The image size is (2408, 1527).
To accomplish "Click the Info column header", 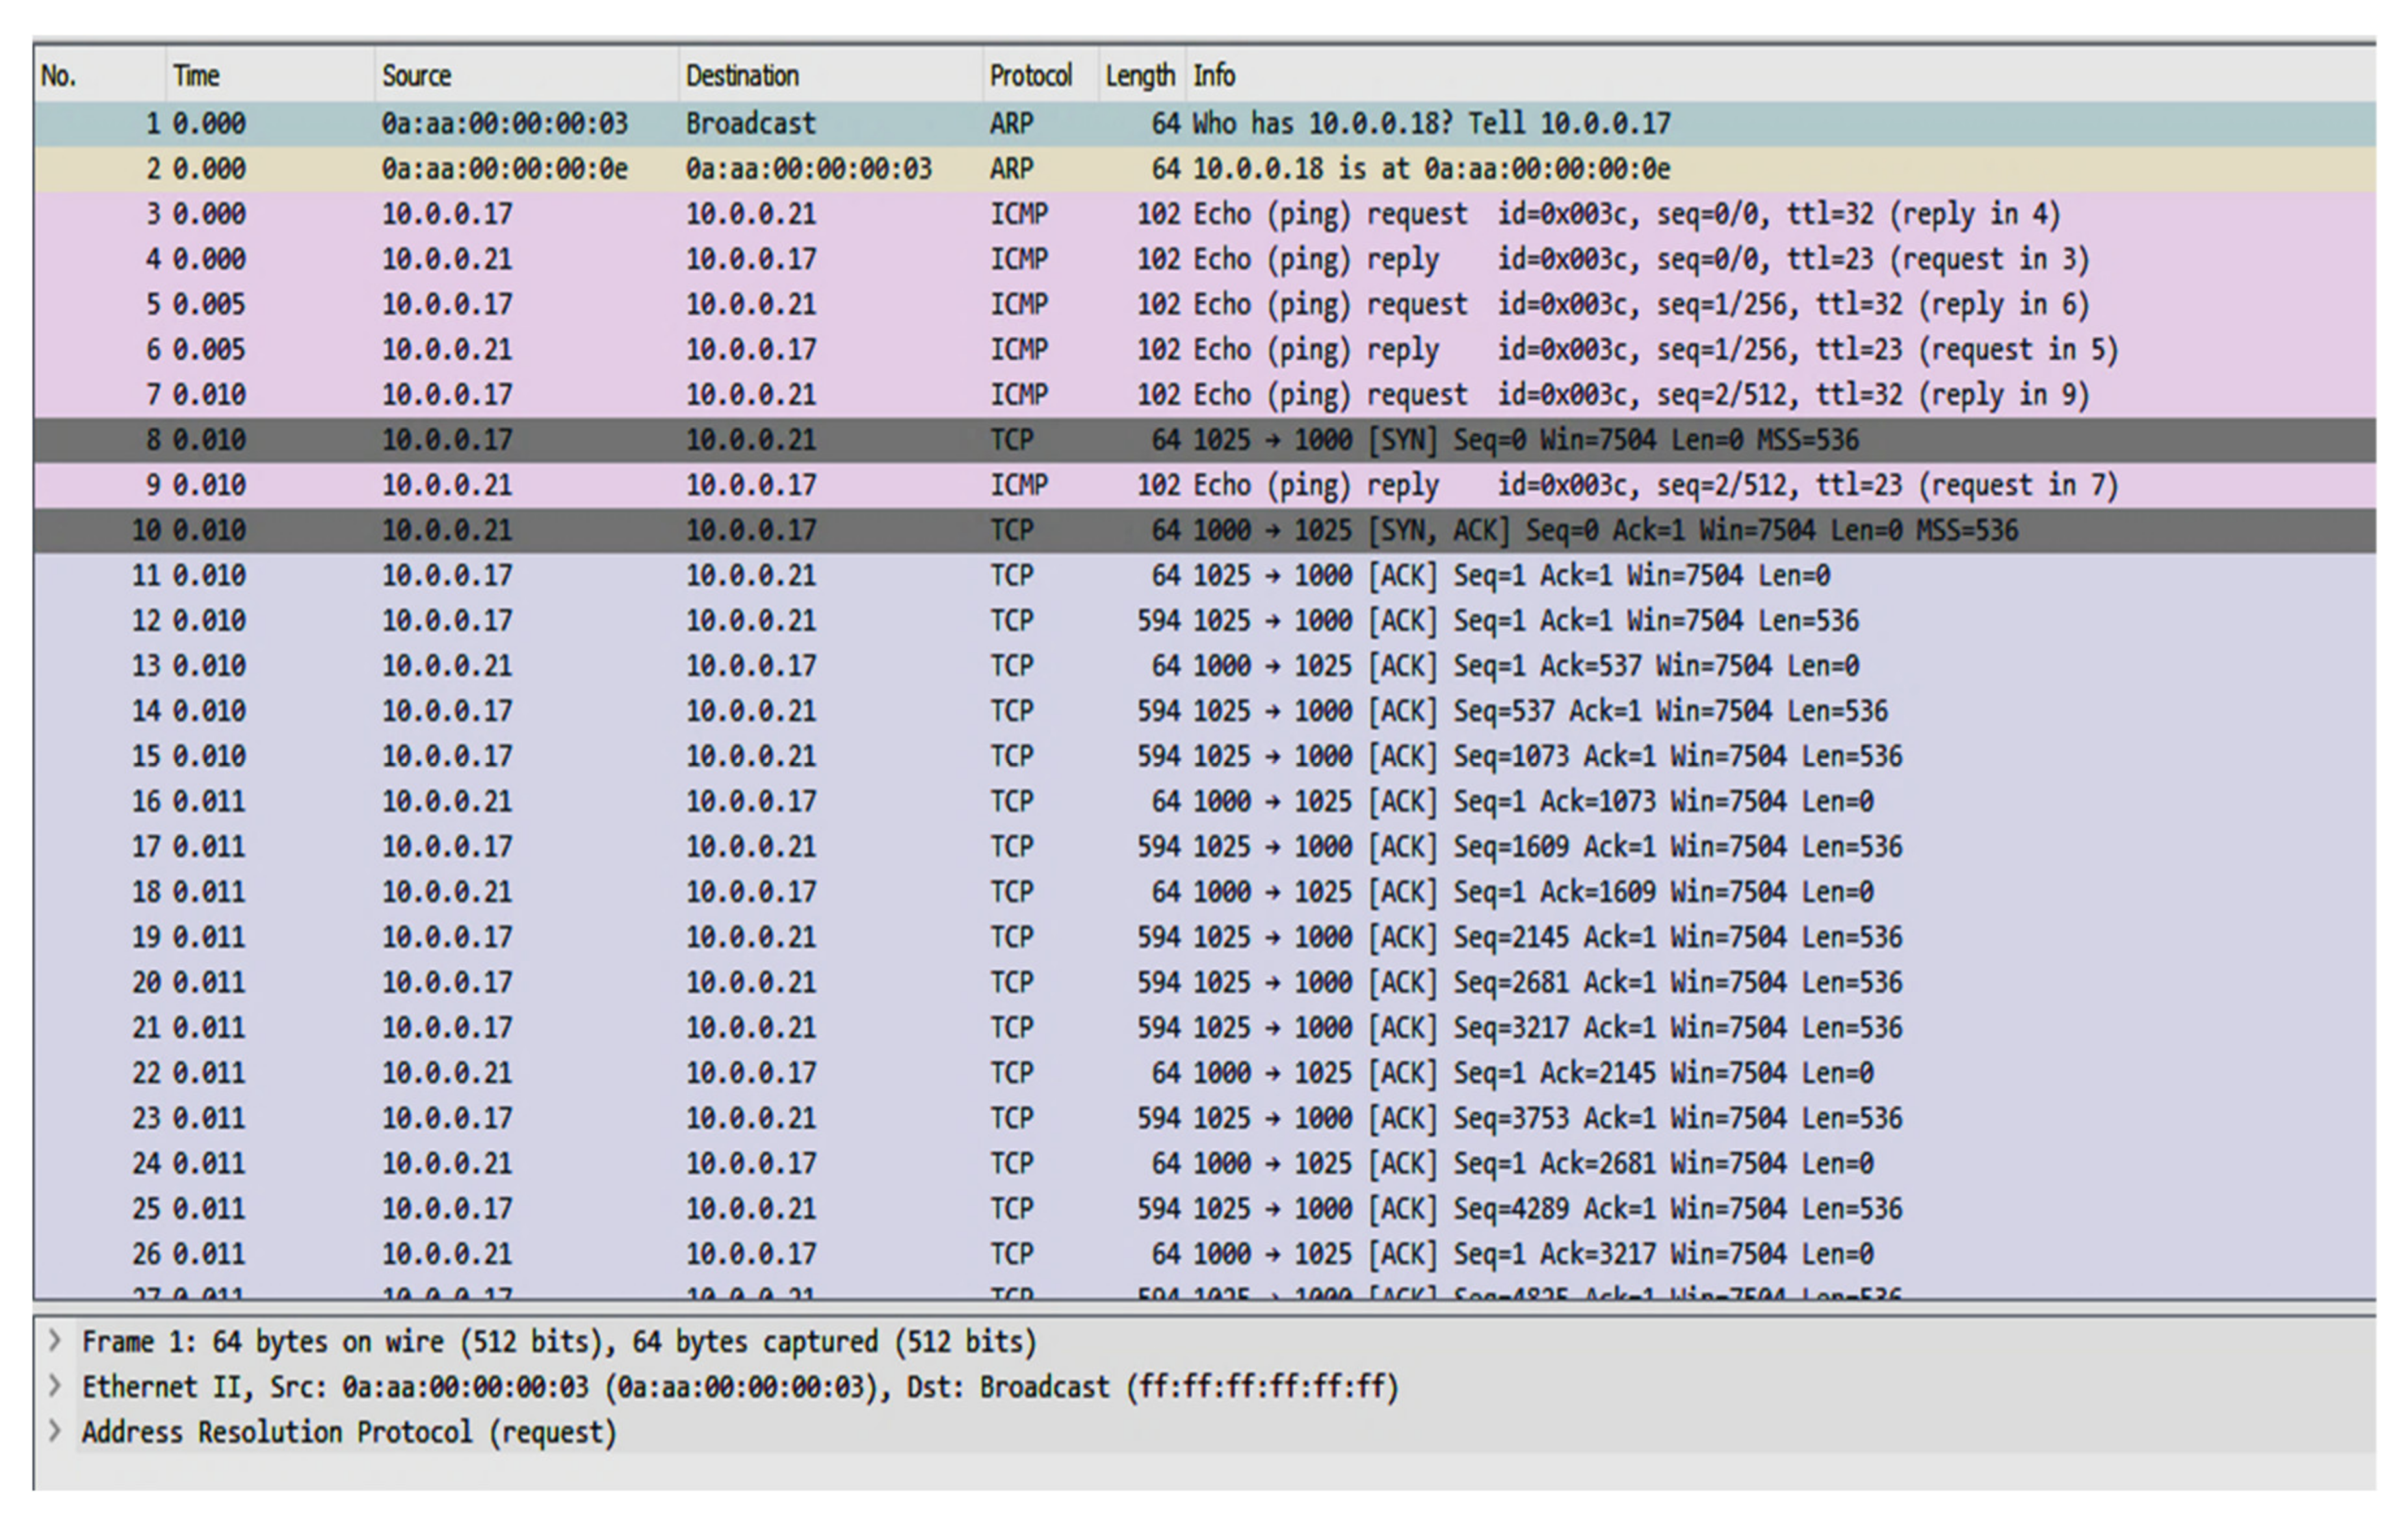I will [x=1214, y=76].
